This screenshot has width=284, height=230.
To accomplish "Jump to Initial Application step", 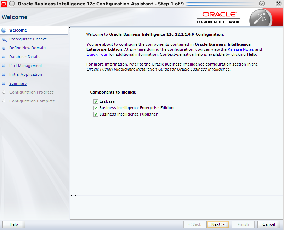I will click(26, 75).
